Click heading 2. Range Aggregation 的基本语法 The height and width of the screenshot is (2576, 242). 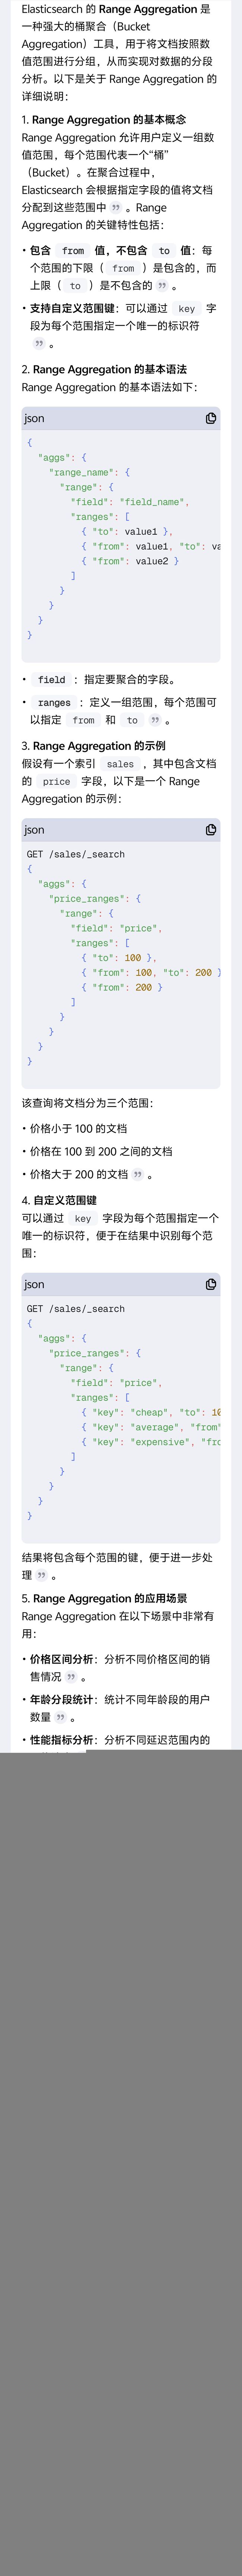pyautogui.click(x=104, y=369)
